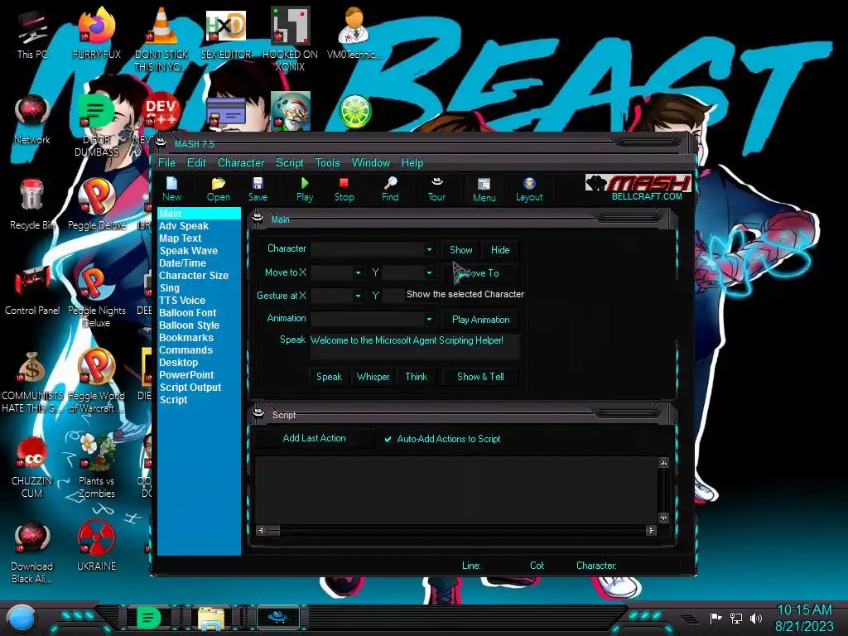
Task: Click the Add Last Action button
Action: (x=314, y=438)
